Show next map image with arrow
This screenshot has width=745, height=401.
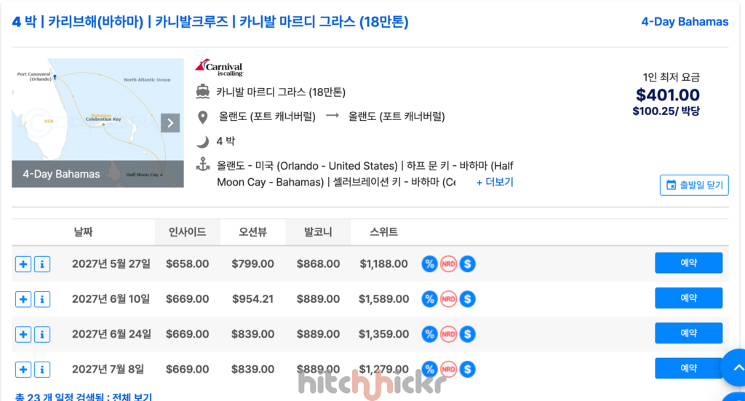pyautogui.click(x=170, y=123)
